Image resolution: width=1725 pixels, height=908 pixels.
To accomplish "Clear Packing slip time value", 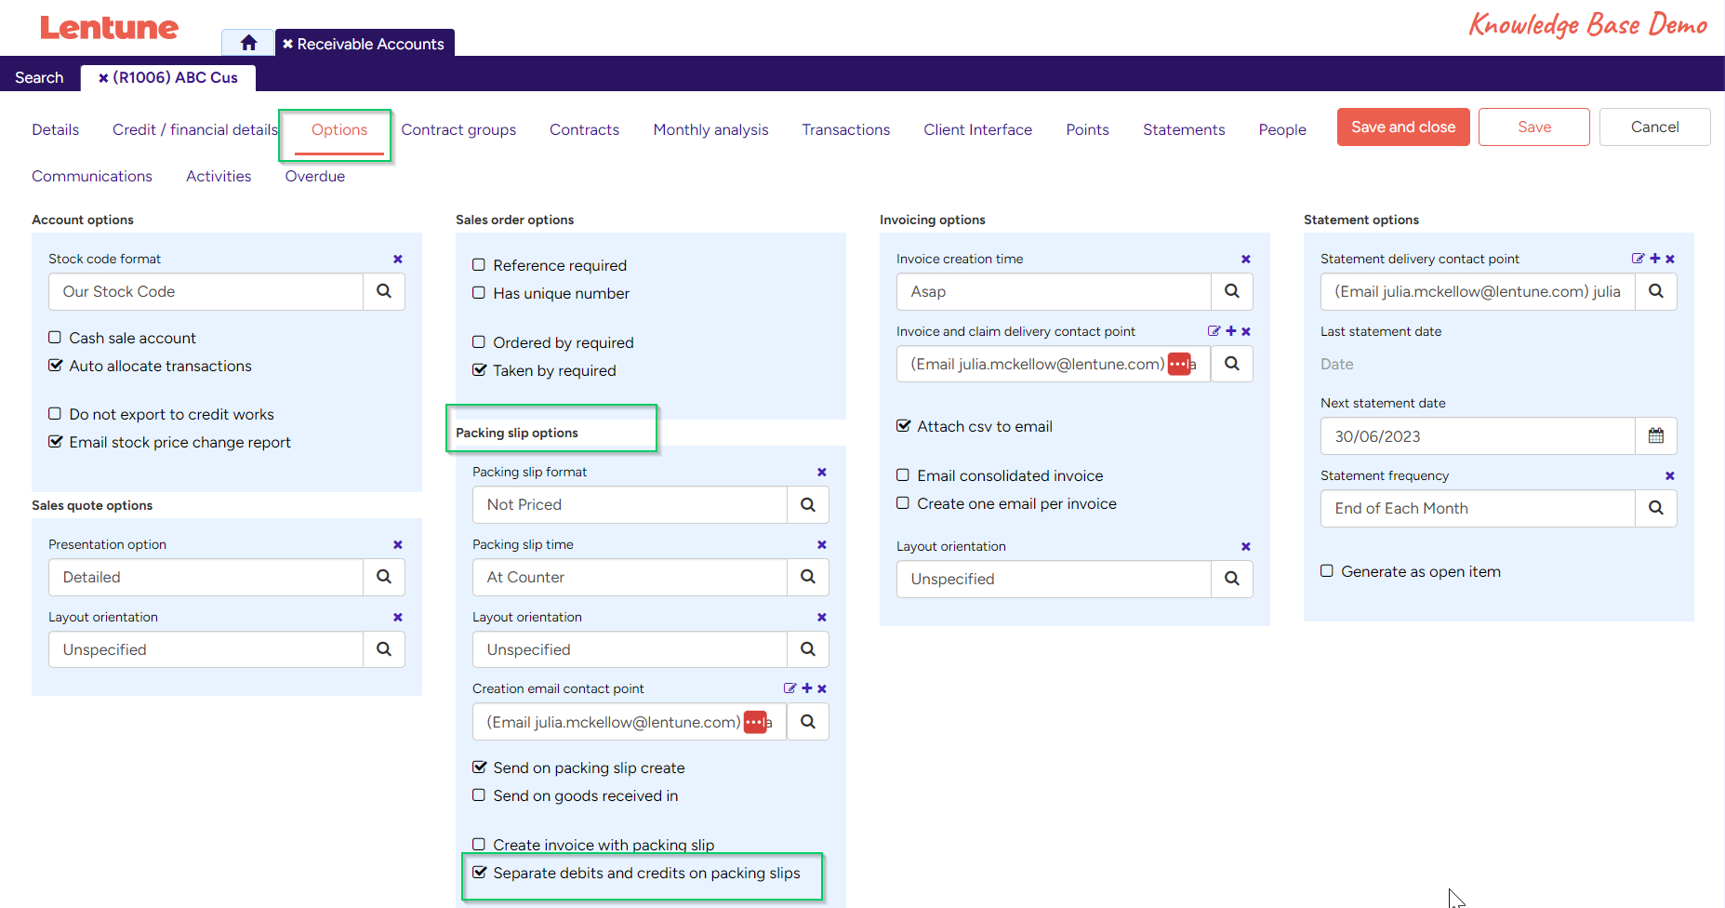I will (x=822, y=545).
